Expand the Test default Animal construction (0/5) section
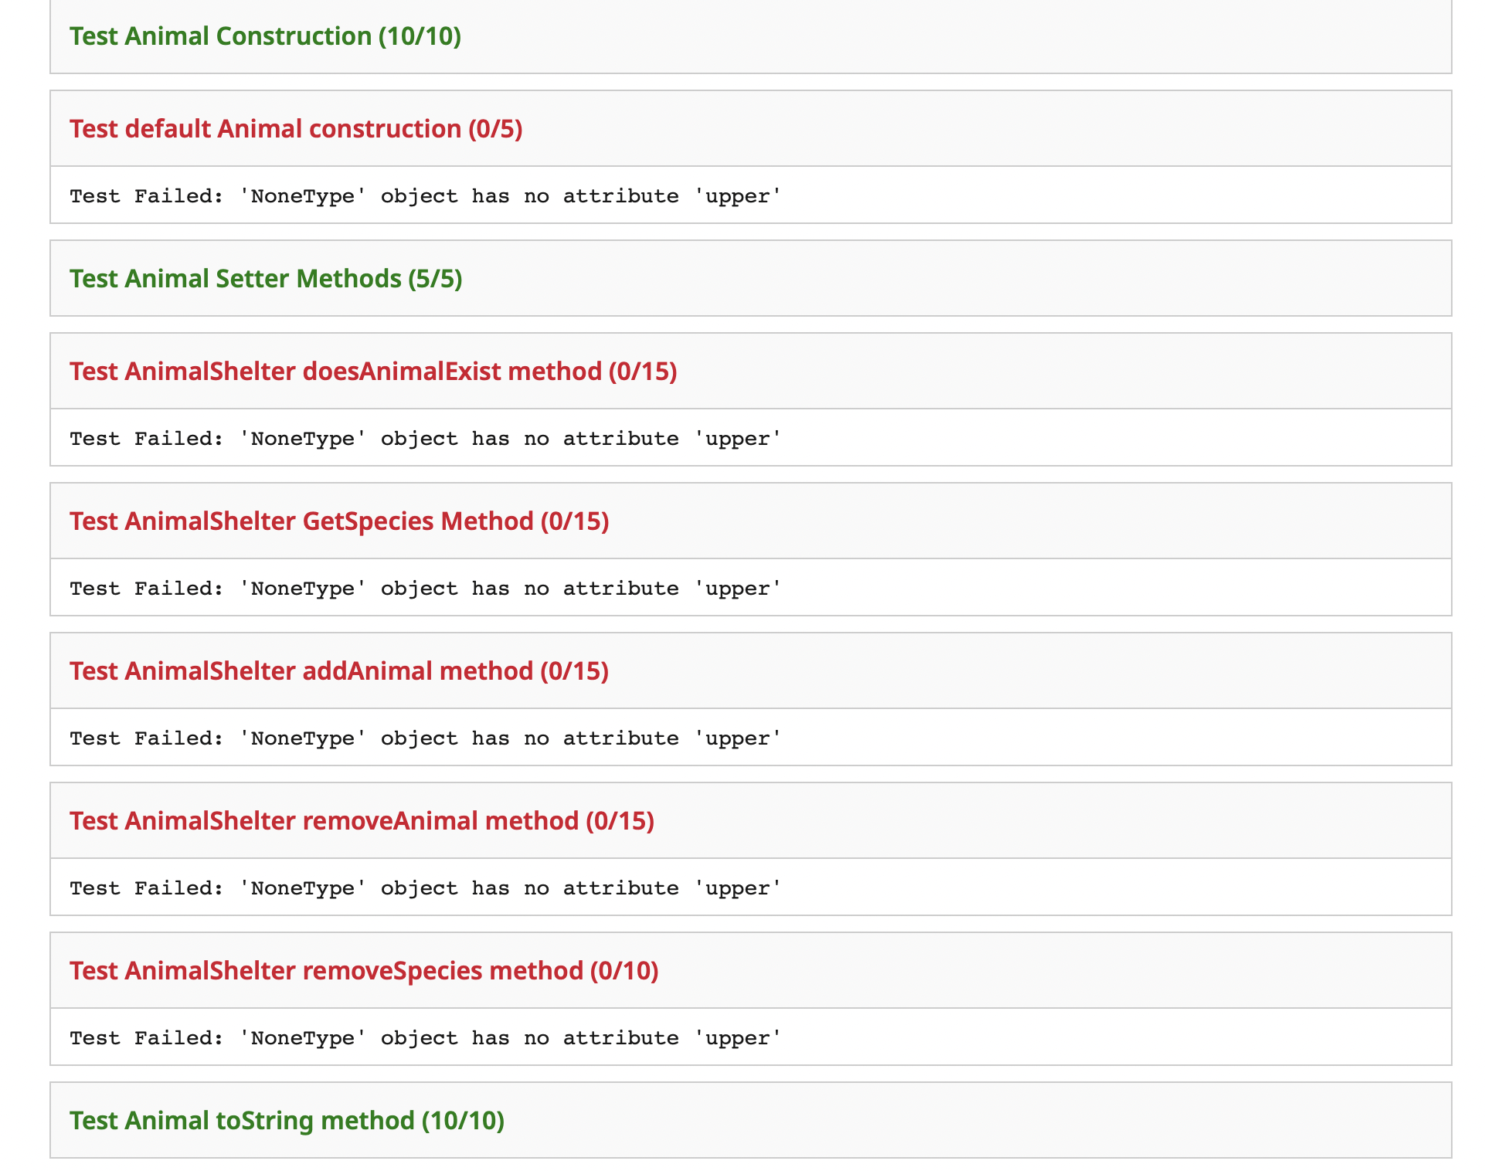 tap(295, 128)
